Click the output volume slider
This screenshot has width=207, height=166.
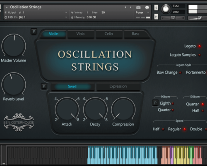[x=197, y=18]
